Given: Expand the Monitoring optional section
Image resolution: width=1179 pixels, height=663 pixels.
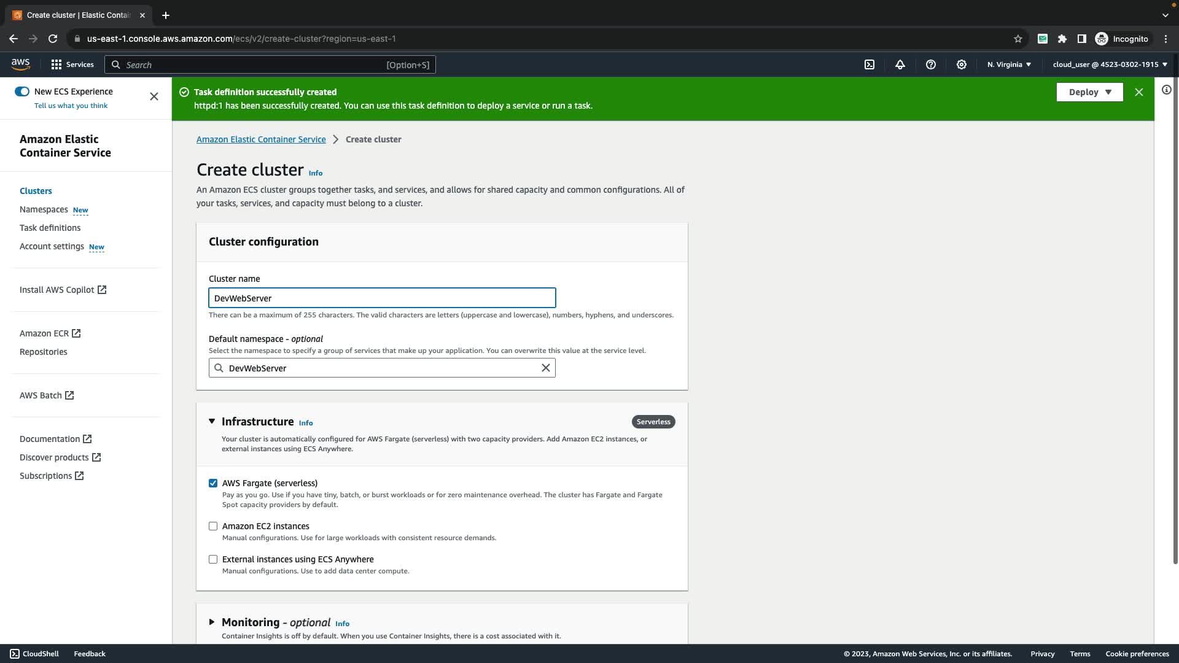Looking at the screenshot, I should [212, 622].
